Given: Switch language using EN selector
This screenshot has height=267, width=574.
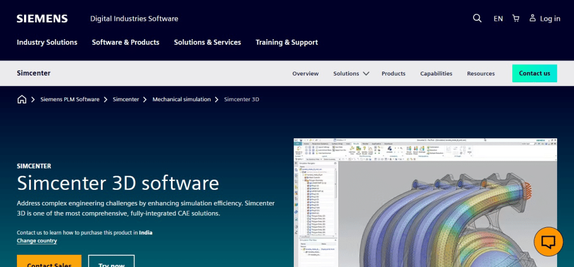Looking at the screenshot, I should coord(498,18).
